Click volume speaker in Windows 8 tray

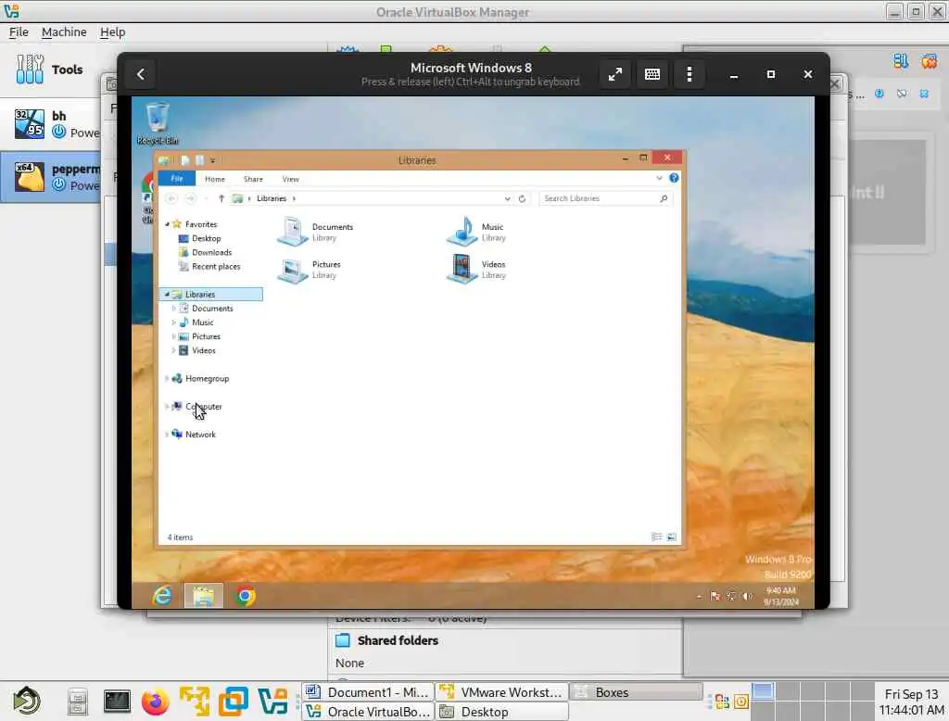(x=748, y=596)
